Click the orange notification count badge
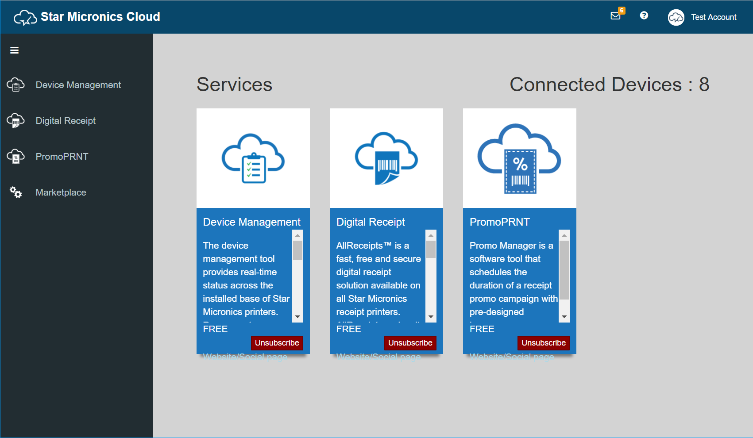Viewport: 753px width, 438px height. [x=622, y=10]
